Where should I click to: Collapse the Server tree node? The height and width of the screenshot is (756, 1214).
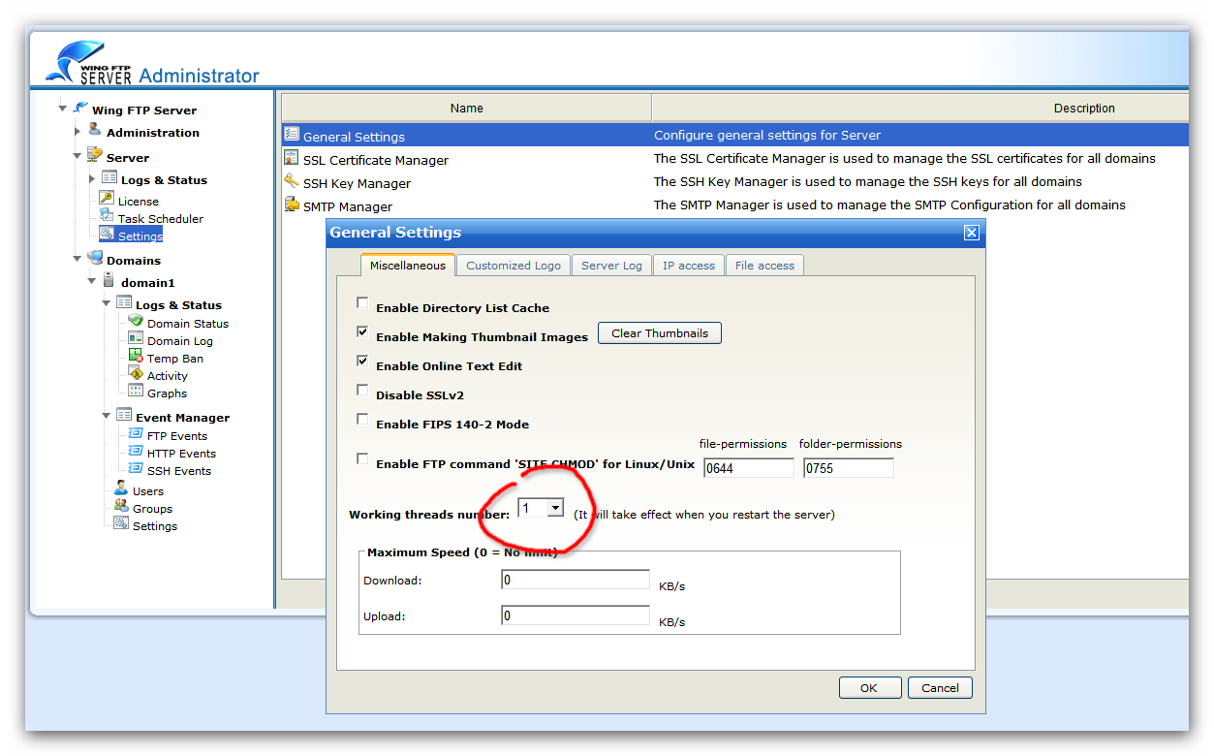click(x=78, y=156)
